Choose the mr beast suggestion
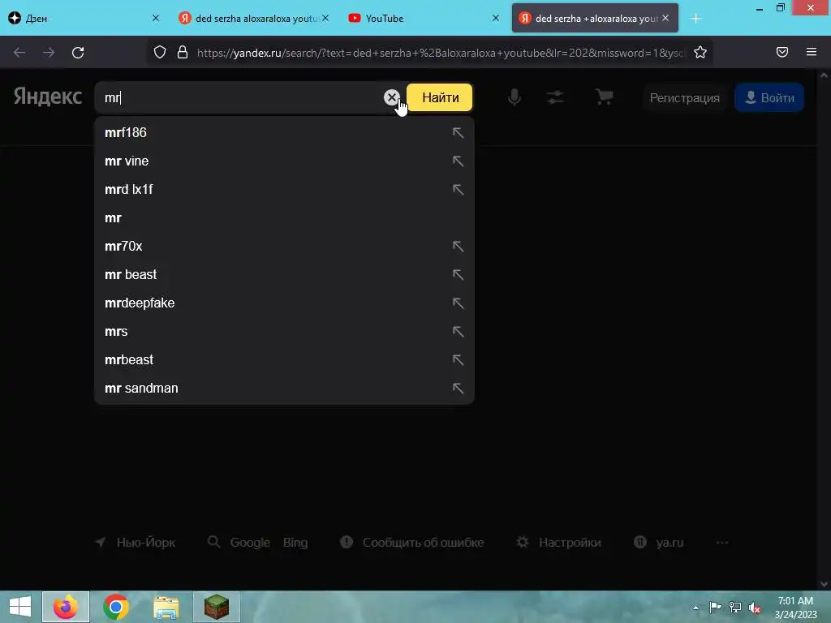 point(284,274)
